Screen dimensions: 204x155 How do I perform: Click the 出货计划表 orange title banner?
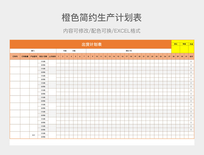91,44
